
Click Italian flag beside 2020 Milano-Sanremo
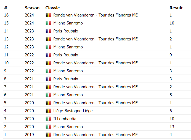click(x=48, y=127)
